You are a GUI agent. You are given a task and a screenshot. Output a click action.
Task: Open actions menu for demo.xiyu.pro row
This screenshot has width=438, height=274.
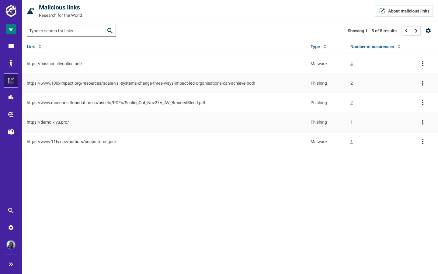422,122
